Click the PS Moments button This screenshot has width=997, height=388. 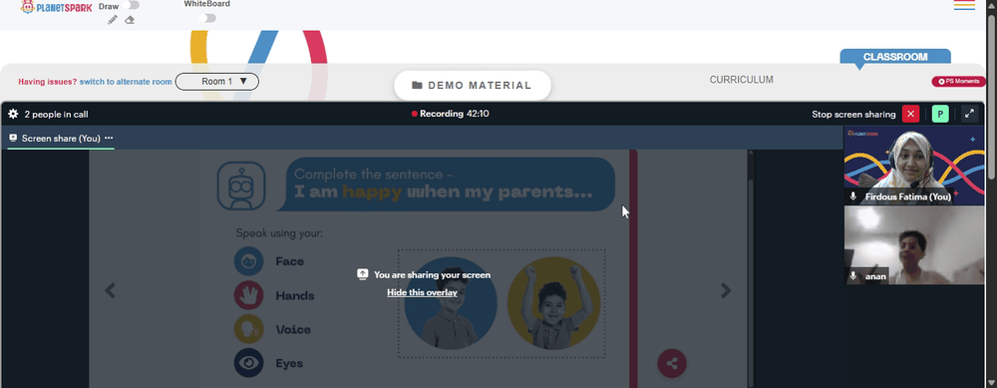click(x=958, y=82)
